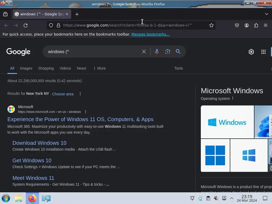Open location options three-dot menu
This screenshot has width=272, height=204.
tap(80, 94)
